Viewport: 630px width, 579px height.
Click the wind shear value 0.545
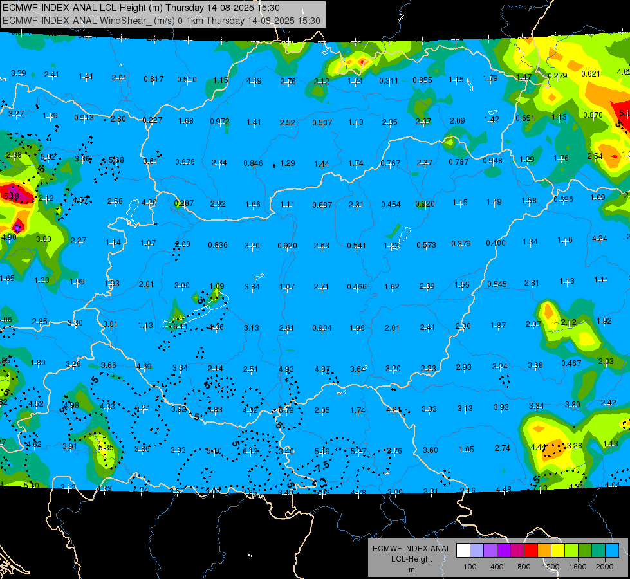point(497,284)
